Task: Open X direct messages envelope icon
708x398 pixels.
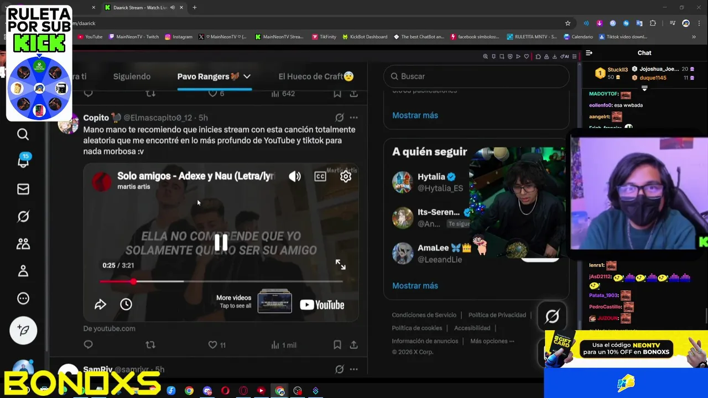Action: 23,189
